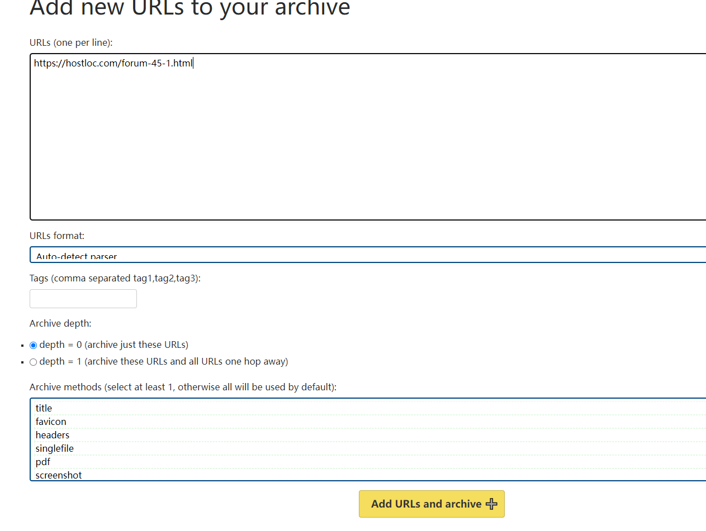Click the Archive methods label text
706x531 pixels.
(x=183, y=387)
